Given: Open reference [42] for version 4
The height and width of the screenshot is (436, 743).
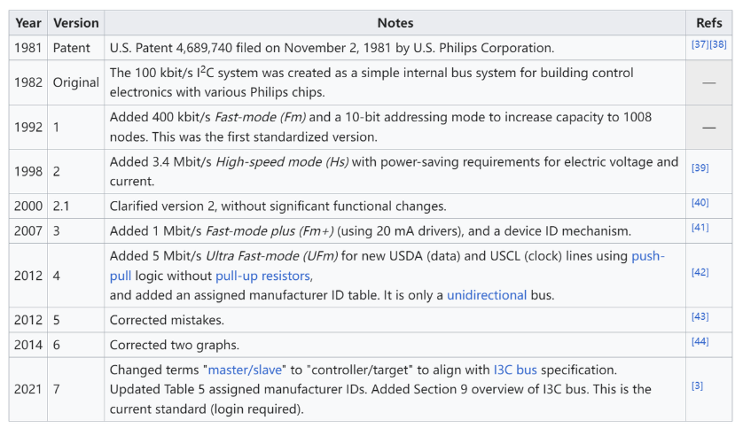Looking at the screenshot, I should pyautogui.click(x=700, y=272).
